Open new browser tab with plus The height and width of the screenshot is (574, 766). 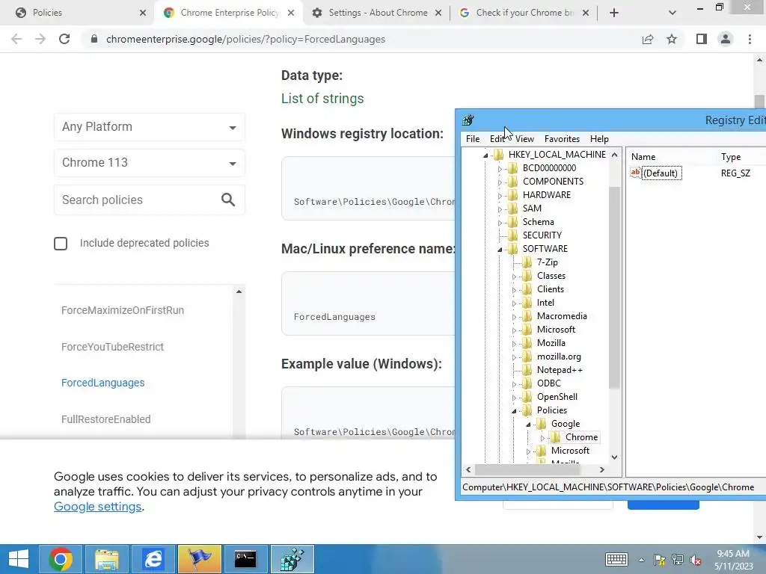(614, 13)
